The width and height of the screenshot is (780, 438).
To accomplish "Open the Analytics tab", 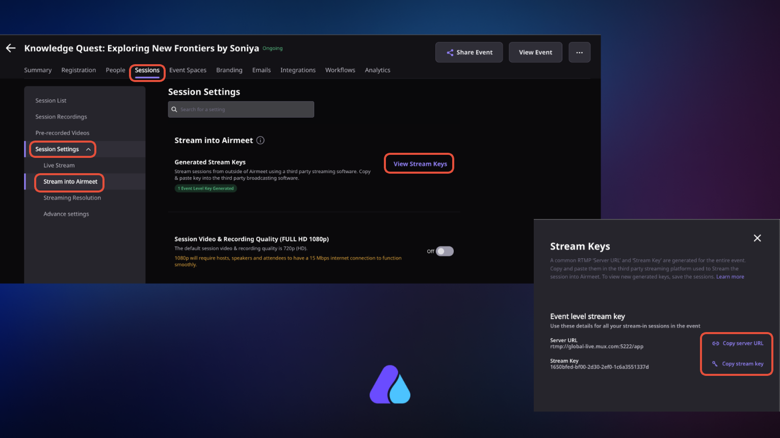I will (377, 70).
